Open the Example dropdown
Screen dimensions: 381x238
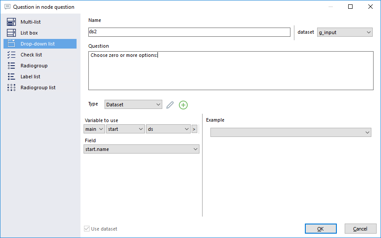pos(290,133)
